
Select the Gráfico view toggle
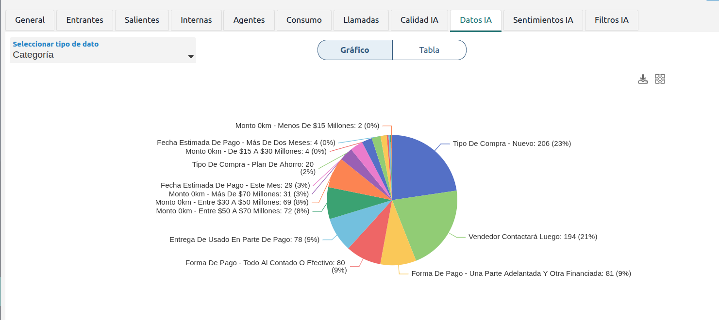coord(355,50)
